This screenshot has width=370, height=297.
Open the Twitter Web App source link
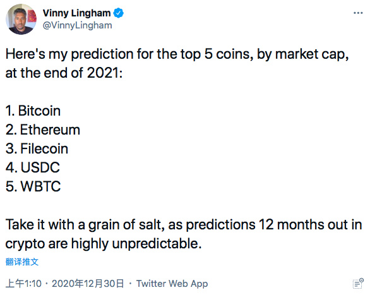tap(172, 284)
